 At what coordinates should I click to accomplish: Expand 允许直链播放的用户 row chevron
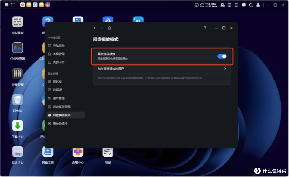[225, 69]
